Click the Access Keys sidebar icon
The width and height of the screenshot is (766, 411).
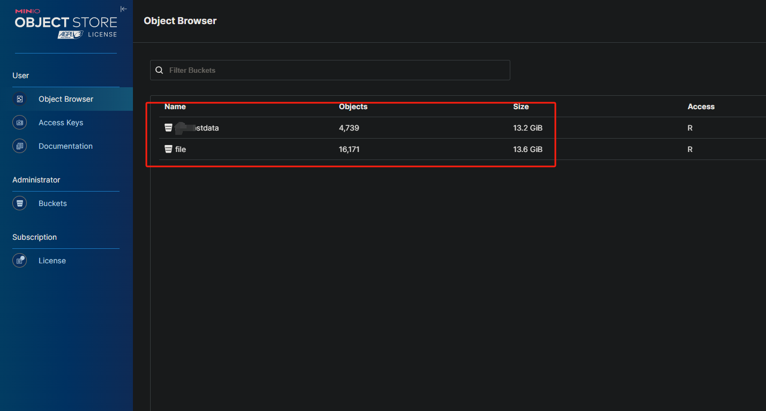click(x=20, y=123)
